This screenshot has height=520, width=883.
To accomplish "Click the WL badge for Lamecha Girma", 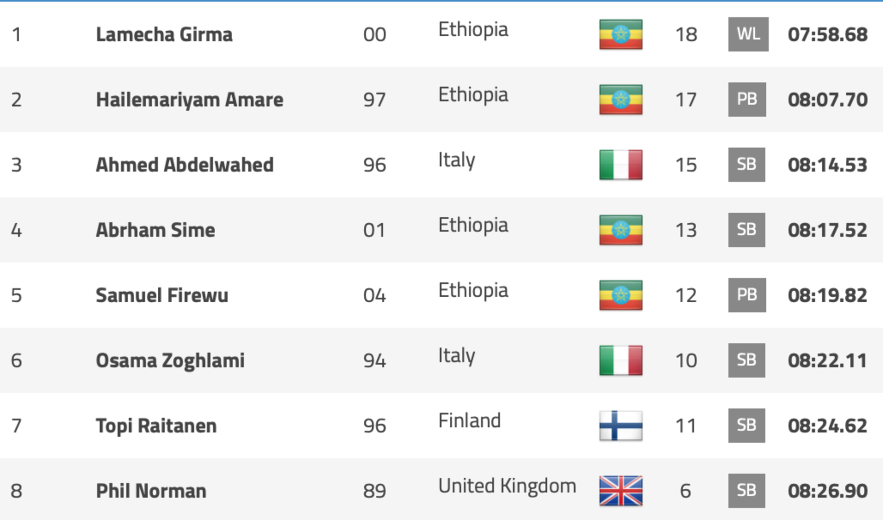I will click(748, 34).
